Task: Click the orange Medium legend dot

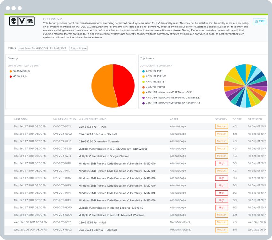Action: tap(11, 71)
